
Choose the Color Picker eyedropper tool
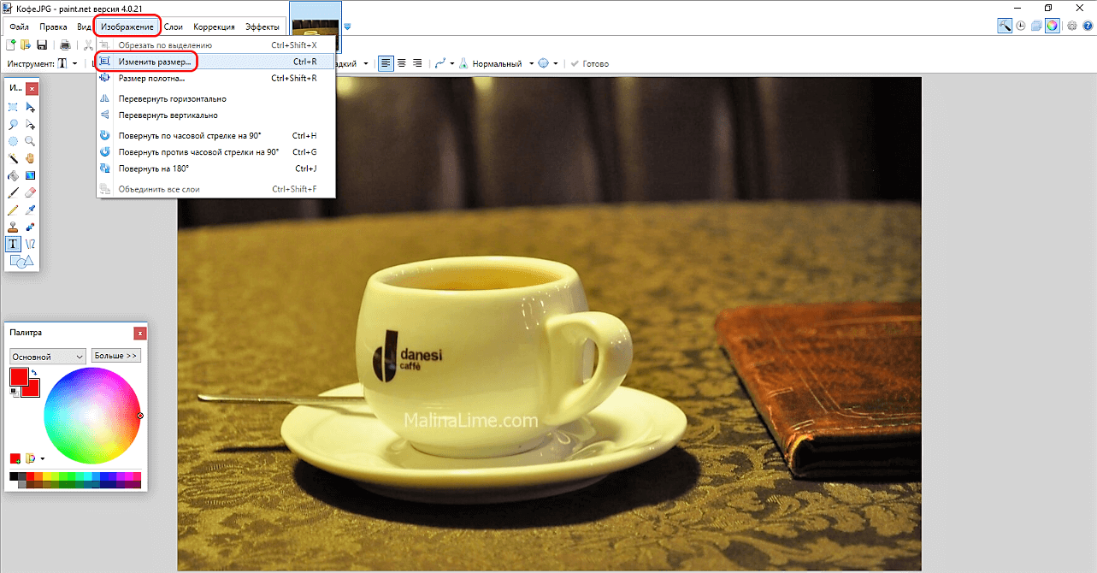30,210
